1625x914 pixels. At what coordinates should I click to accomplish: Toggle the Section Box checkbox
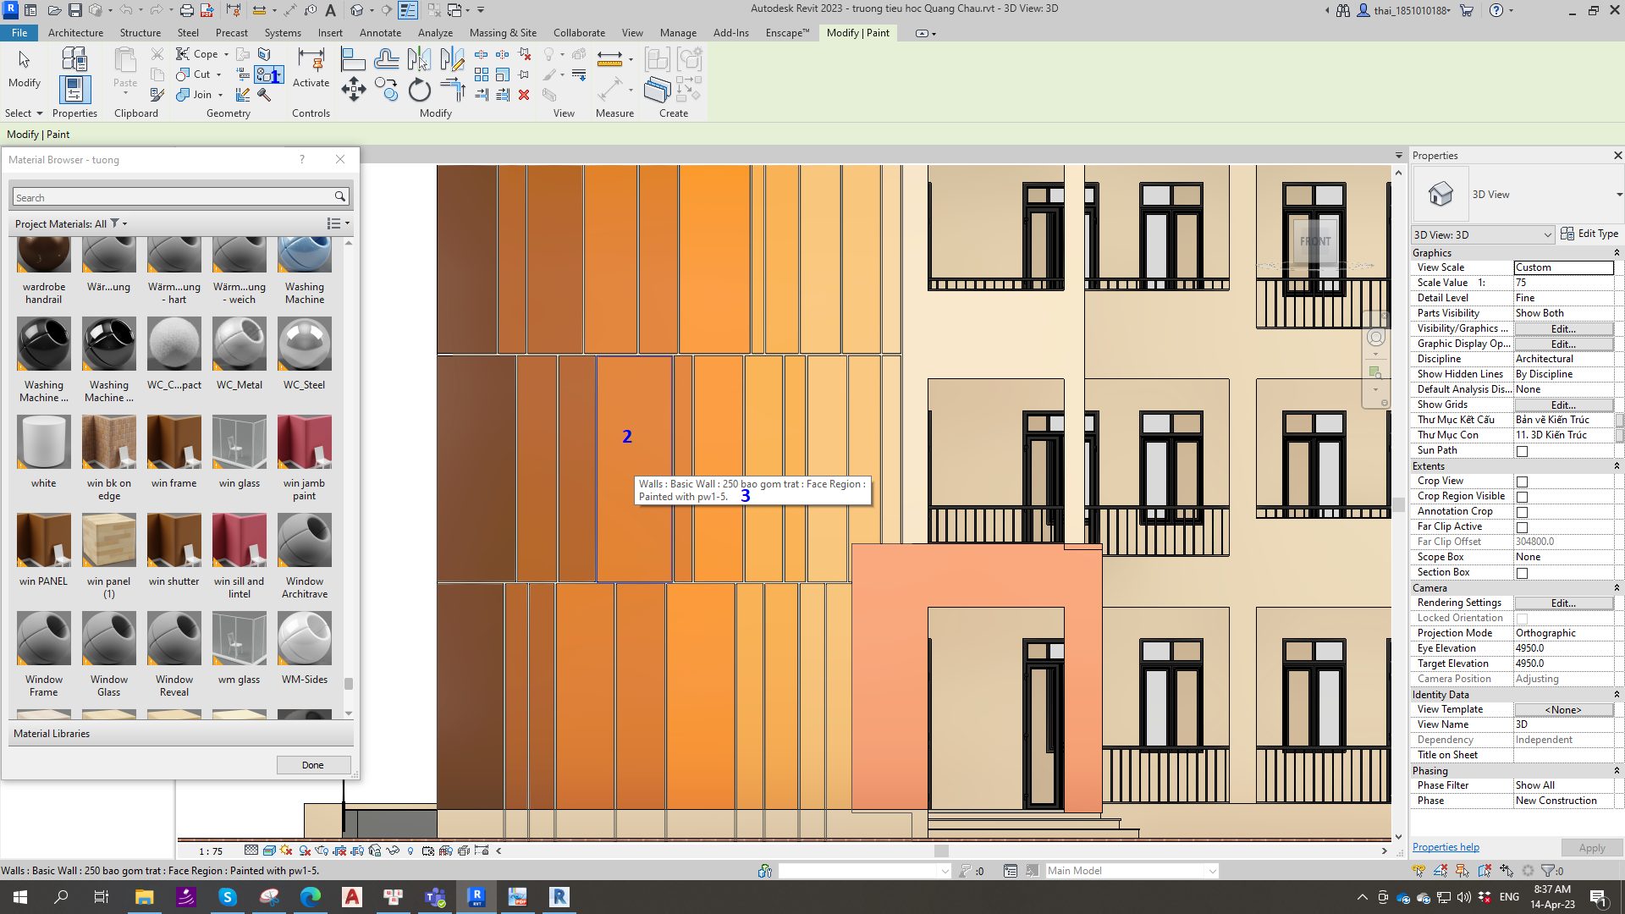point(1522,573)
